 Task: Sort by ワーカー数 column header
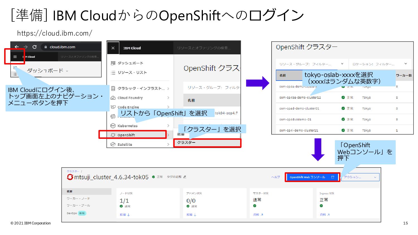pos(404,75)
